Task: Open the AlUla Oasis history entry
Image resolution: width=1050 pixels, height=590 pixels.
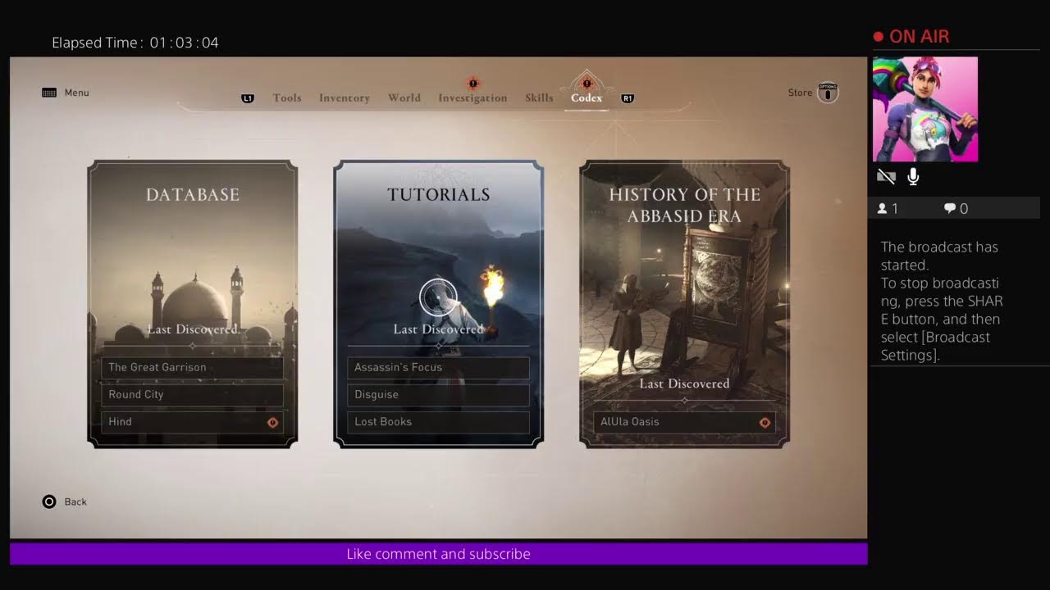Action: pos(684,422)
